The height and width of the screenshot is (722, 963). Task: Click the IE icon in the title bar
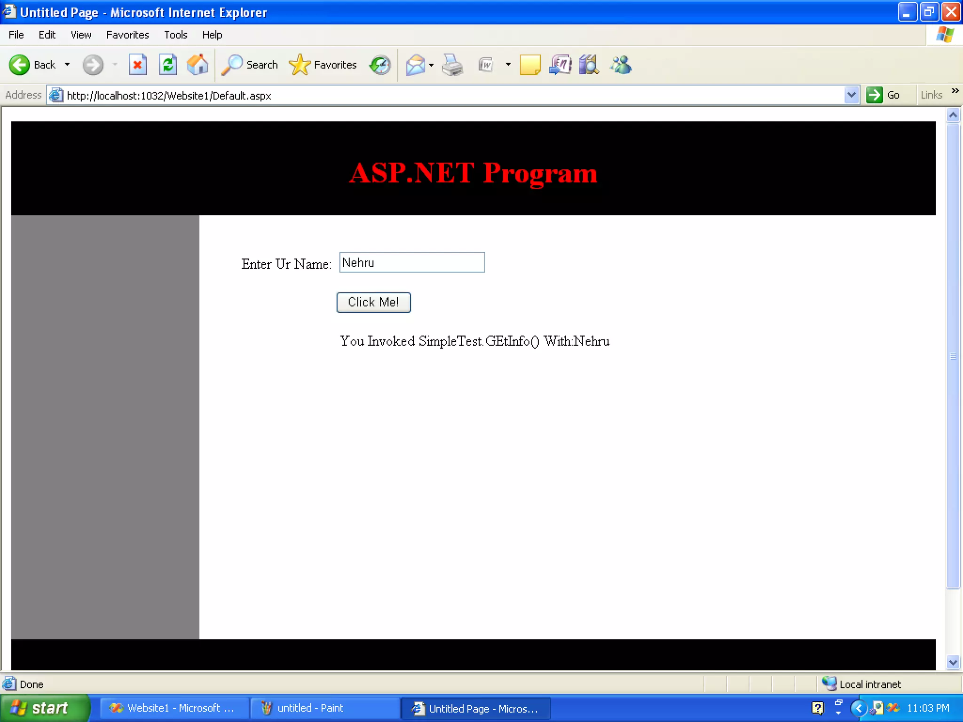8,11
